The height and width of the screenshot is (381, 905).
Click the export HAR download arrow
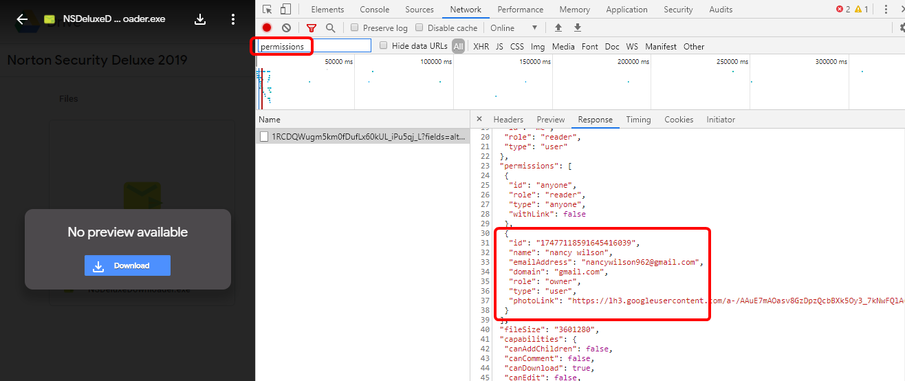coord(578,28)
